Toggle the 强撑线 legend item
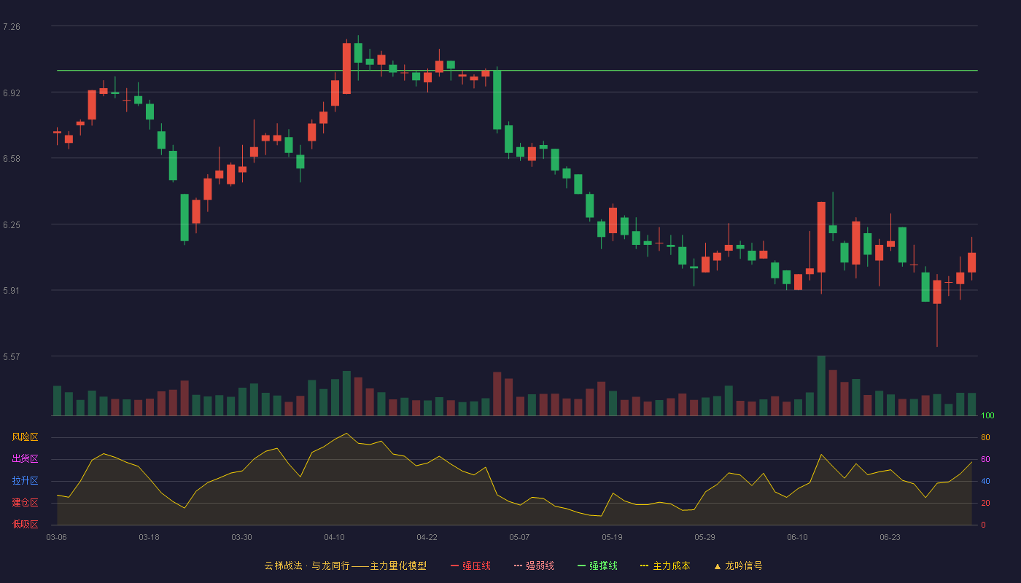The width and height of the screenshot is (1021, 583). 597,566
